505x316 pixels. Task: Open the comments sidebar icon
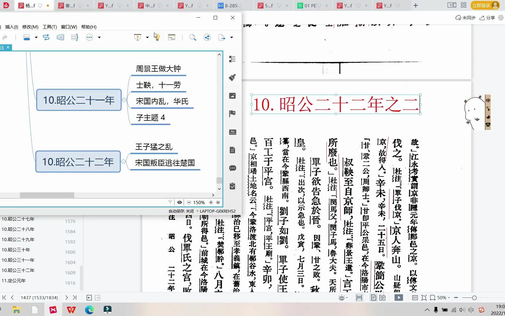click(232, 168)
